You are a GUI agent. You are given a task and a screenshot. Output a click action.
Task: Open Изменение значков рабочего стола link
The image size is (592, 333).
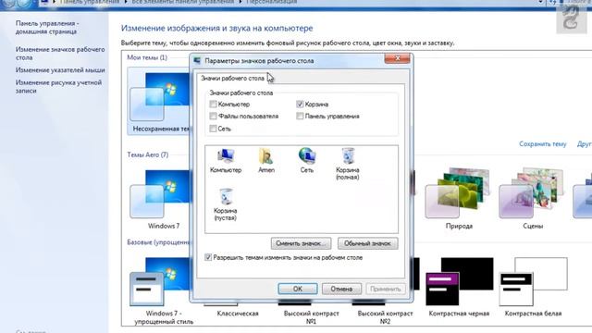pyautogui.click(x=60, y=54)
